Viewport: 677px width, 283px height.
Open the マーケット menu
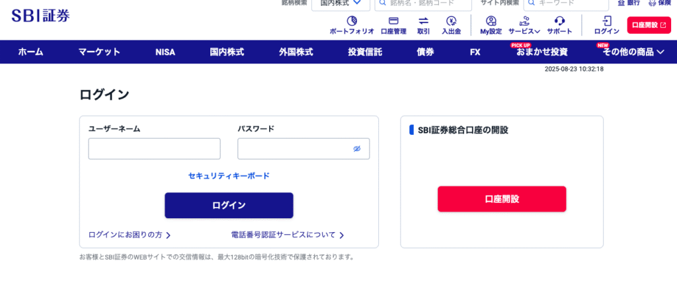click(x=99, y=52)
